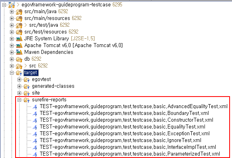Image resolution: width=232 pixels, height=158 pixels.
Task: Click the surefire-reports folder icon
Action: click(x=27, y=100)
